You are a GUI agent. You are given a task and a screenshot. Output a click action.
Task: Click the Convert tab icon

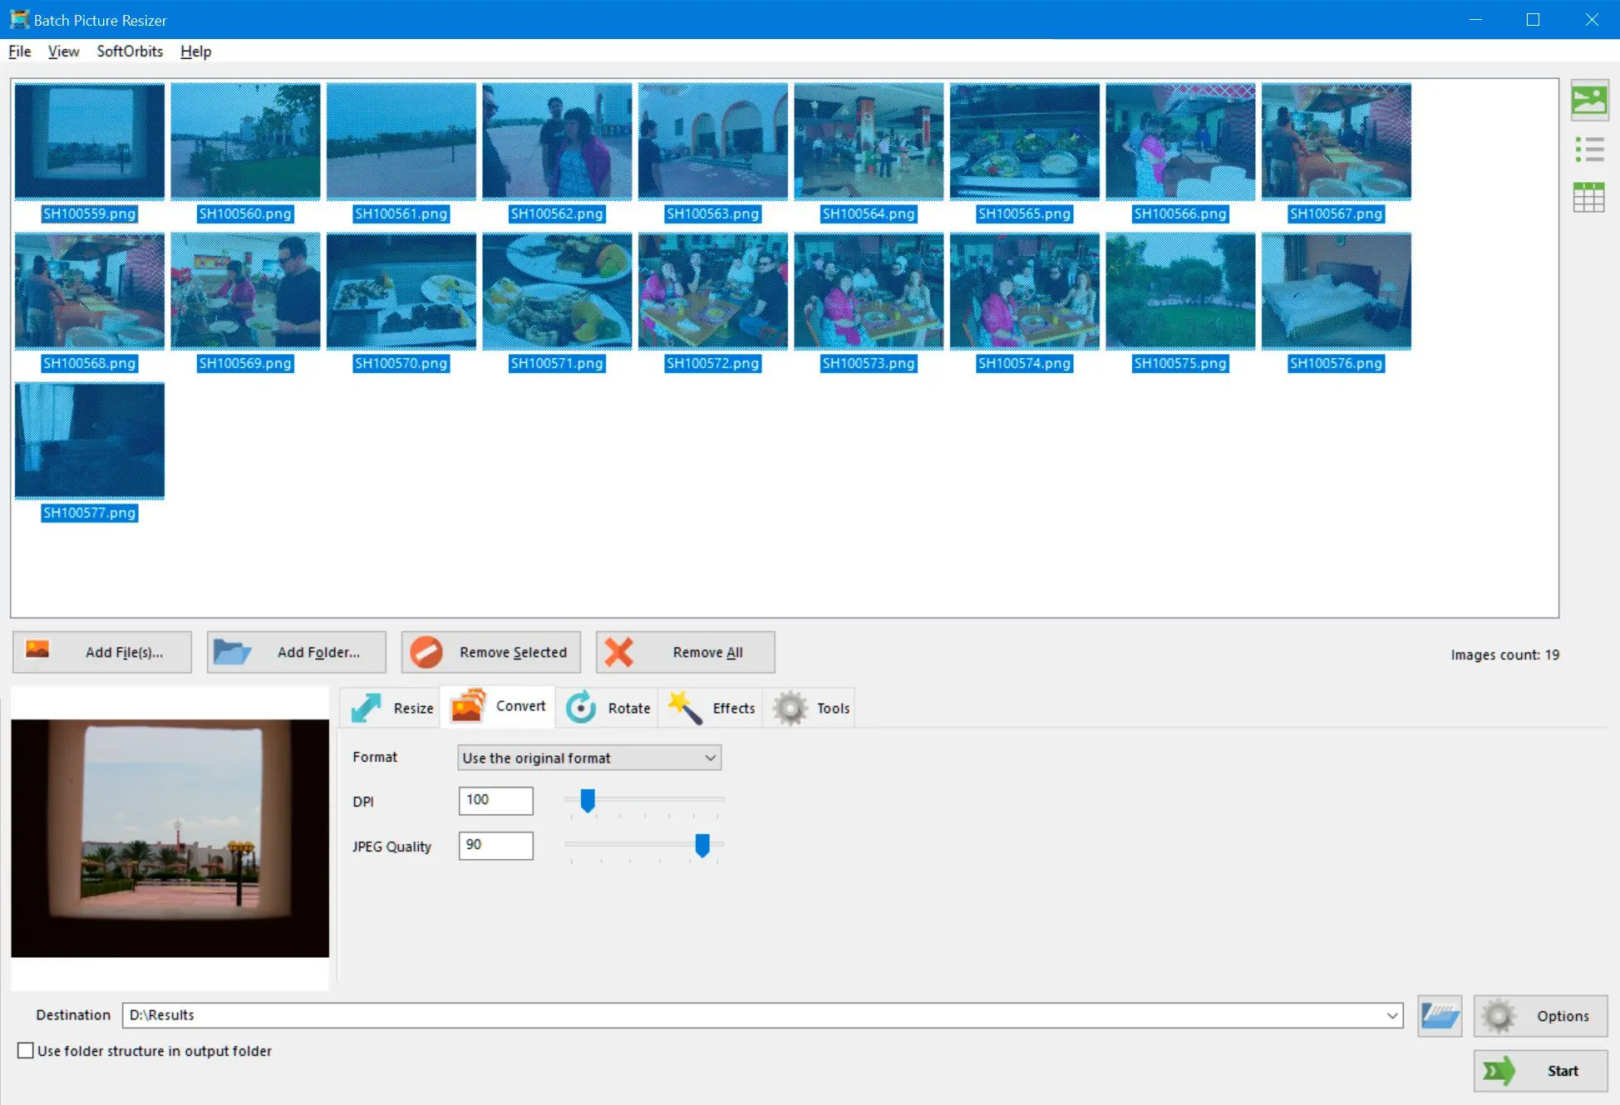click(469, 706)
